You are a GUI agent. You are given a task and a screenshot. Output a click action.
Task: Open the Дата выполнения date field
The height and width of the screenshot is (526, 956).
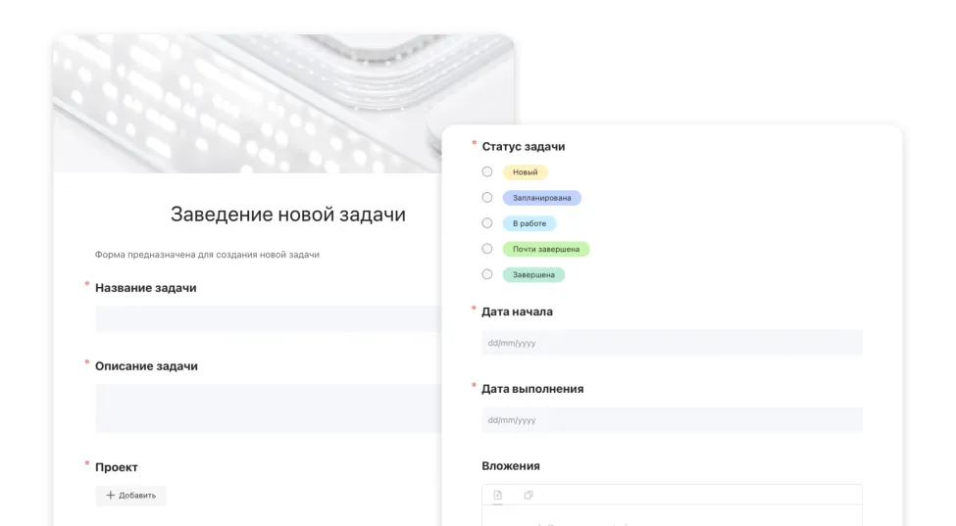[672, 420]
